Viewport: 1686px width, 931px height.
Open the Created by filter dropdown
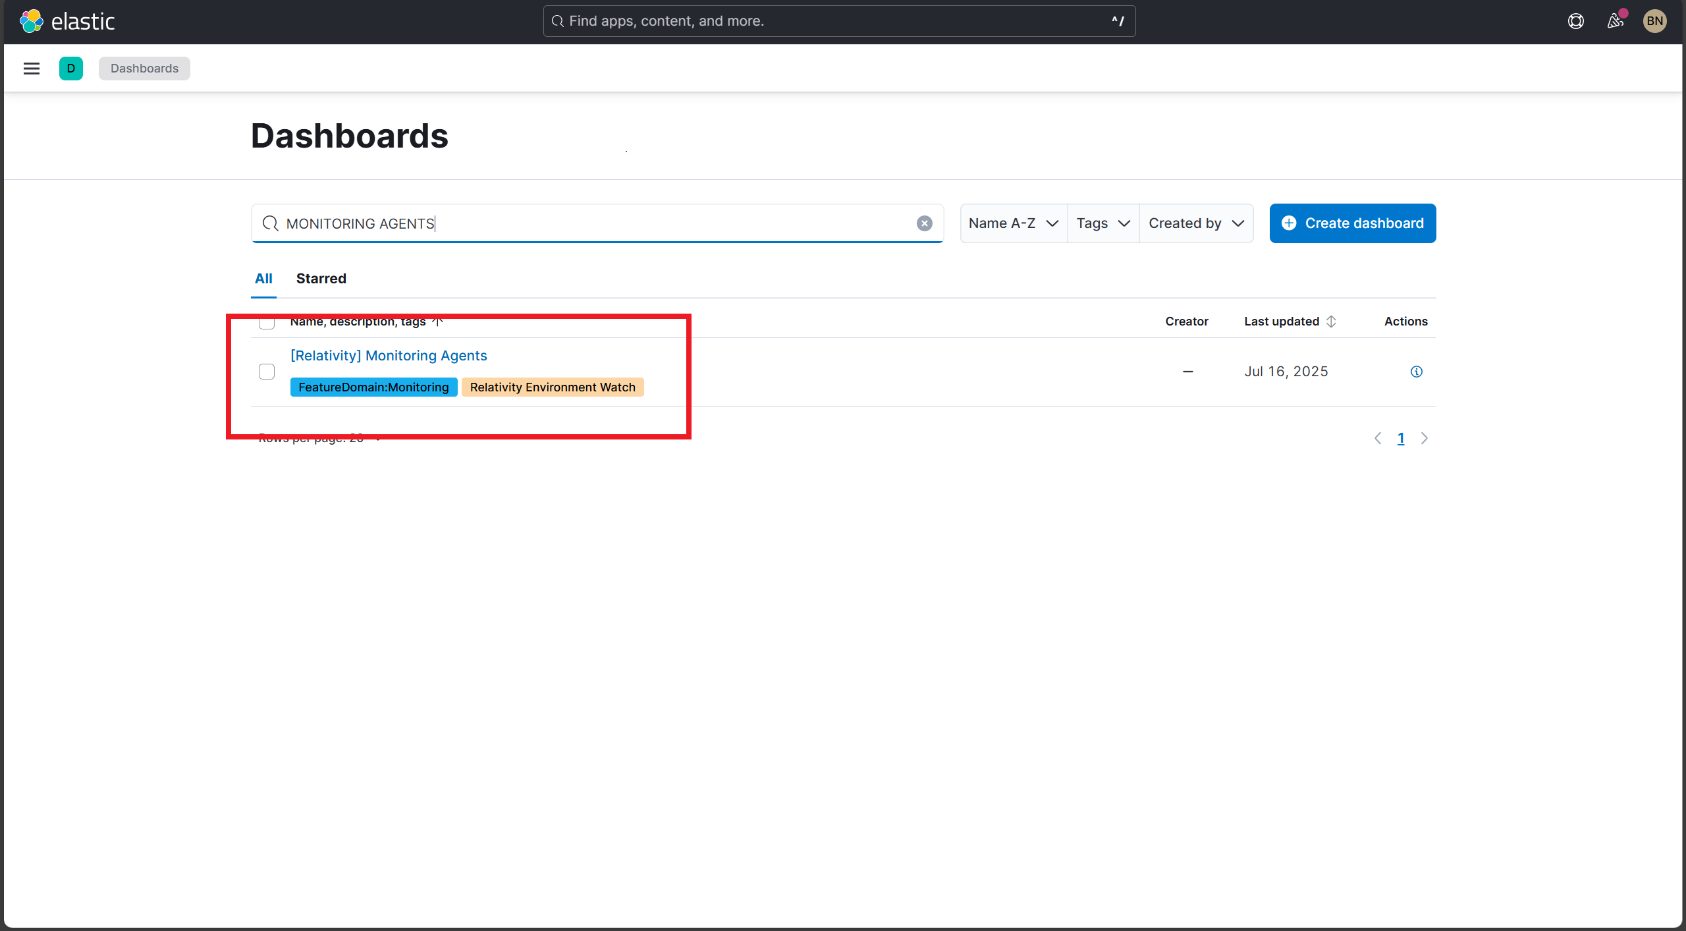point(1195,223)
